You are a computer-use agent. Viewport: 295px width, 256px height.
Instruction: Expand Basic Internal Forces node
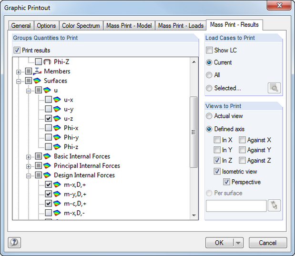[x=29, y=157]
